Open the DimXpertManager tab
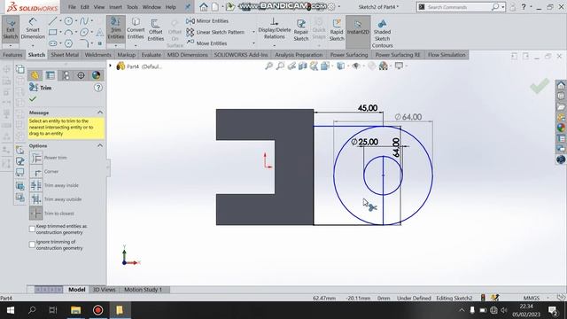 81,75
